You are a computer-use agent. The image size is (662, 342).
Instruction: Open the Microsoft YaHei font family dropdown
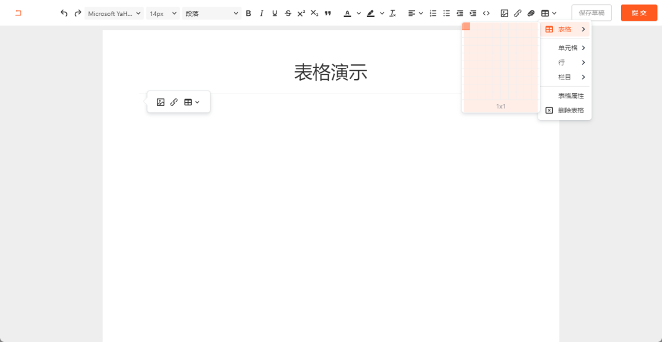114,13
